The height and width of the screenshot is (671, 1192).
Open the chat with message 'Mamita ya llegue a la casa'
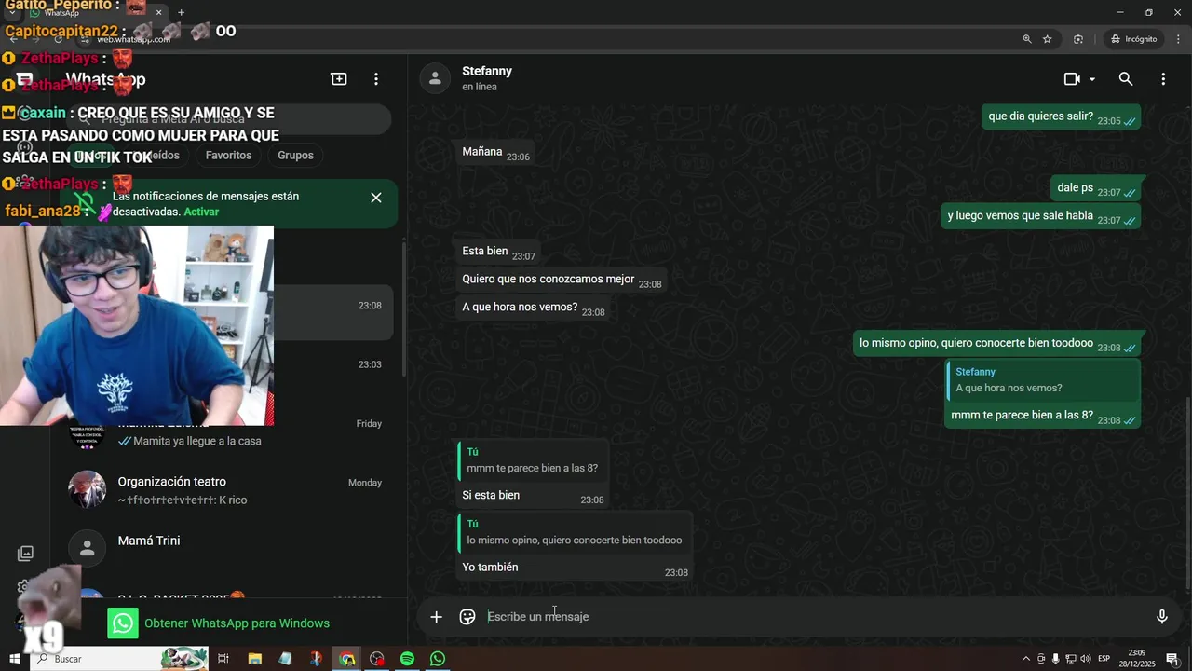click(x=227, y=431)
